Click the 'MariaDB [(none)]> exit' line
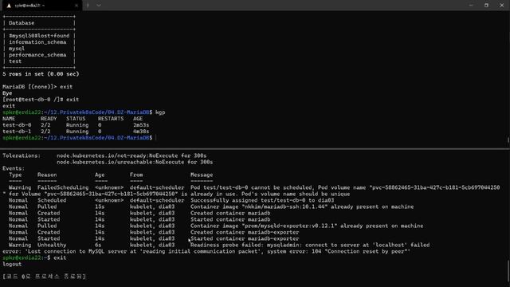510x287 pixels. pos(37,87)
